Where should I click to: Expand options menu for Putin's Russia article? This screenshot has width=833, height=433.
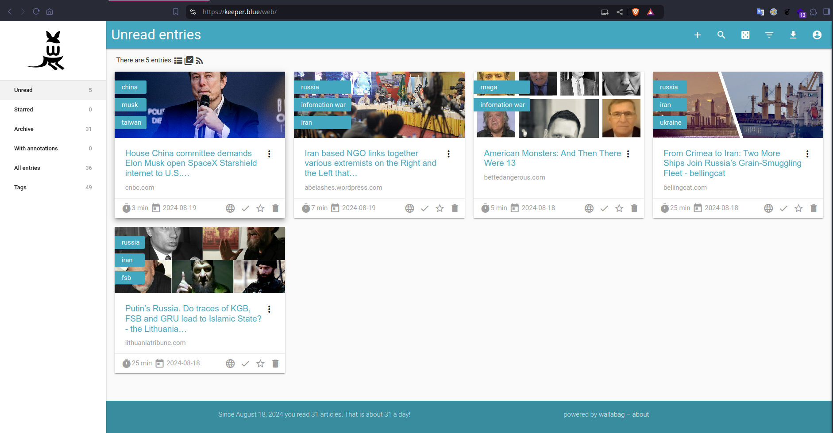click(x=269, y=309)
